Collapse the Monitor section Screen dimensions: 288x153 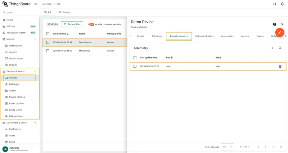point(35,39)
